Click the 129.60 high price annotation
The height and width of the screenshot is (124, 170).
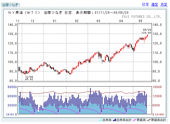pyautogui.click(x=146, y=33)
